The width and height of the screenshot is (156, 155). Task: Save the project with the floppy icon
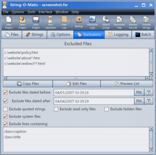pos(36,23)
